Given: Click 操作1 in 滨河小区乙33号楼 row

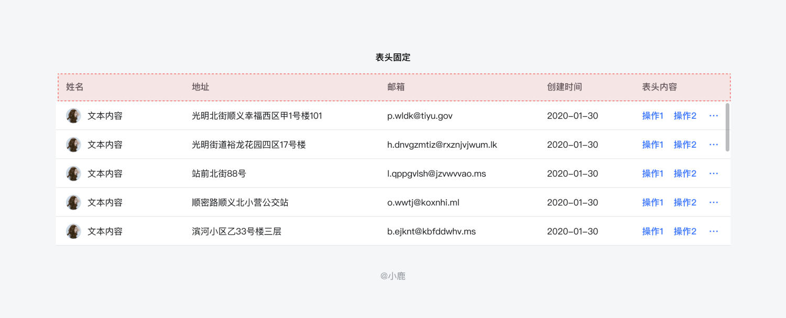Looking at the screenshot, I should [x=653, y=231].
